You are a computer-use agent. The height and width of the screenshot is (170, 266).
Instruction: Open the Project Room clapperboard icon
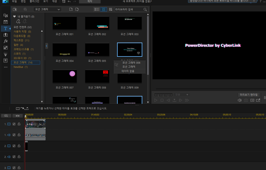[x=6, y=22]
